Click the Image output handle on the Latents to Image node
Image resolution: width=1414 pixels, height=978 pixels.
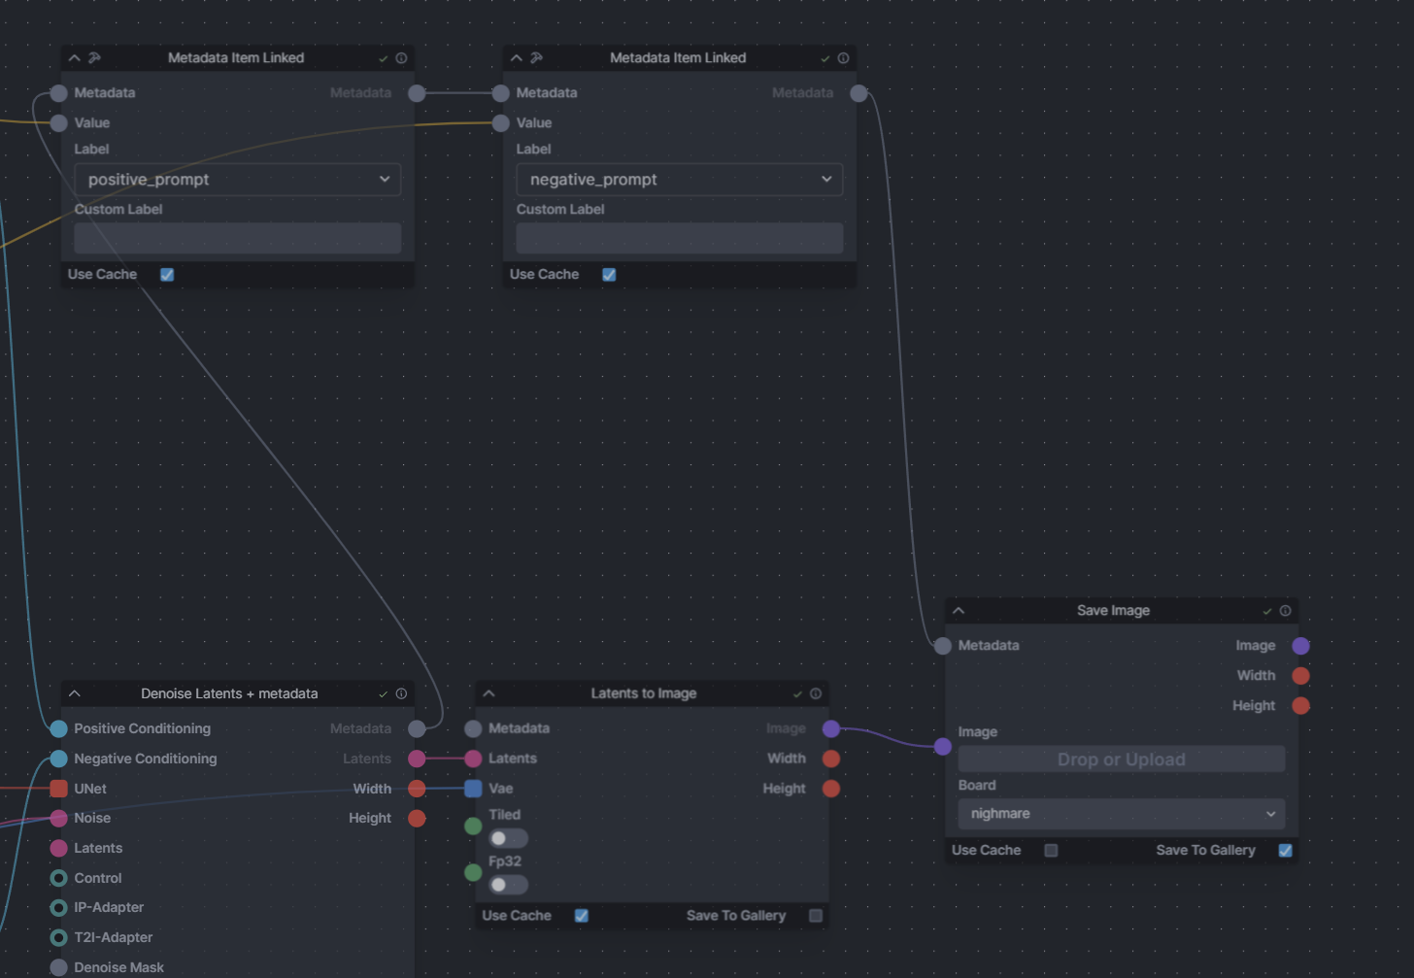pyautogui.click(x=831, y=729)
